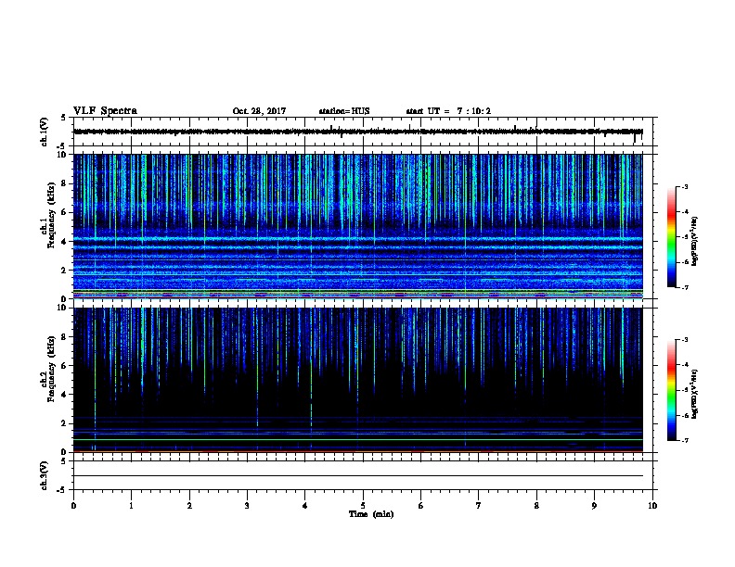
Task: Click the "ch.3(V)" axis label
Action: tap(44, 476)
